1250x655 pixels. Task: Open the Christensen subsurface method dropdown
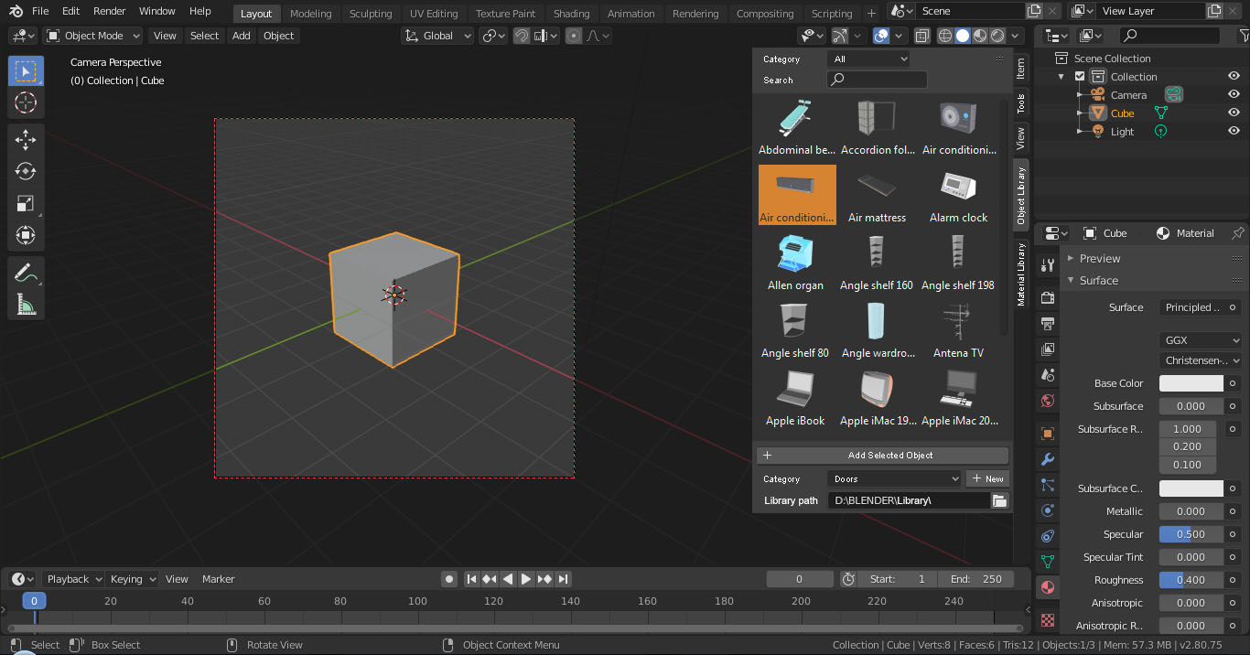tap(1200, 360)
